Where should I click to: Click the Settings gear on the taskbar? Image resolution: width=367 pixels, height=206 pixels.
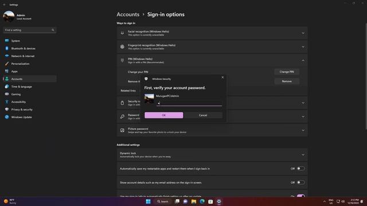click(219, 201)
